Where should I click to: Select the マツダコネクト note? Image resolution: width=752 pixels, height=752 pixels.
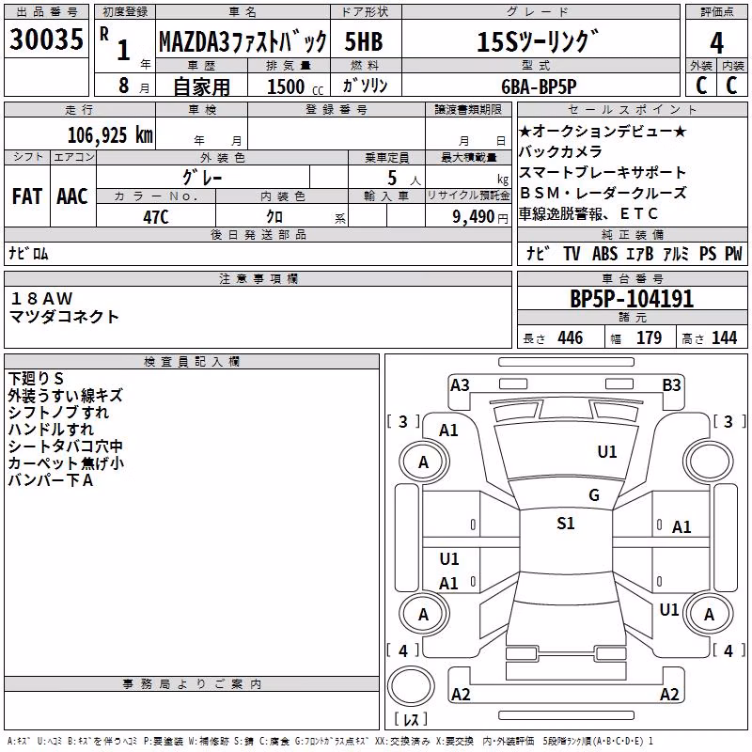click(x=64, y=317)
